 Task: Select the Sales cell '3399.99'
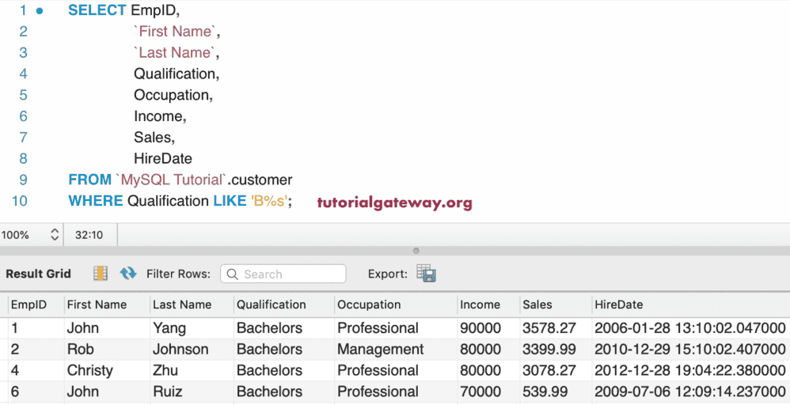549,349
